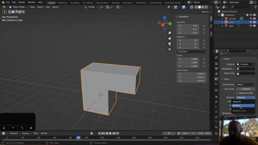Hide the Light in the outliner

point(251,26)
